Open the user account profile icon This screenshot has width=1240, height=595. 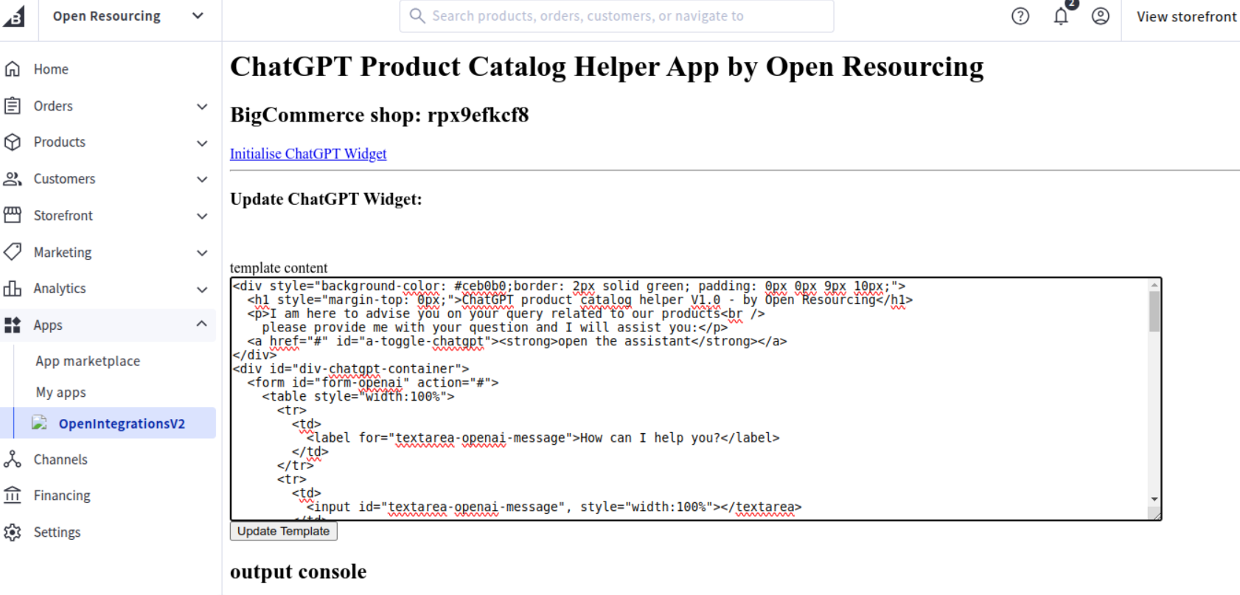(1101, 16)
